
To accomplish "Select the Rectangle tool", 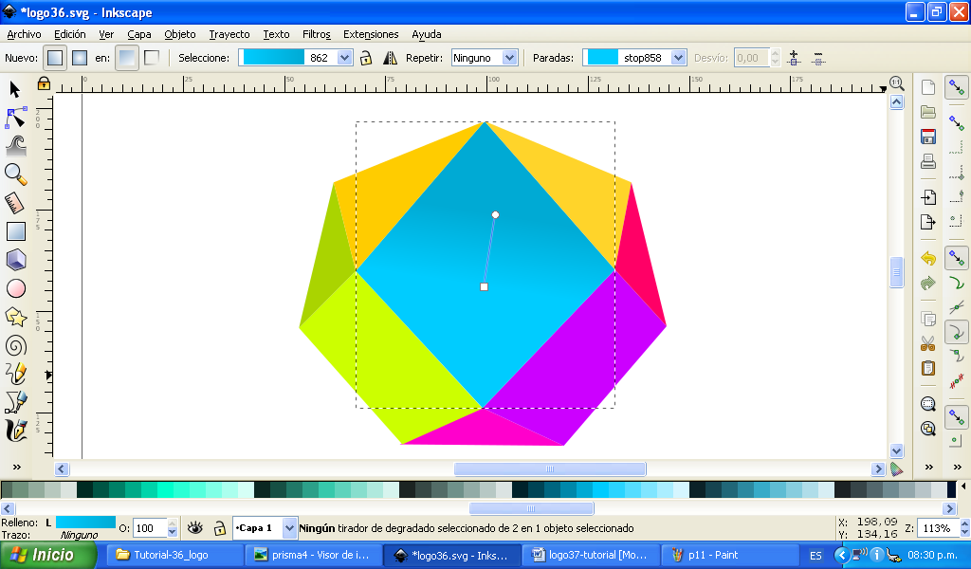I will pos(15,231).
